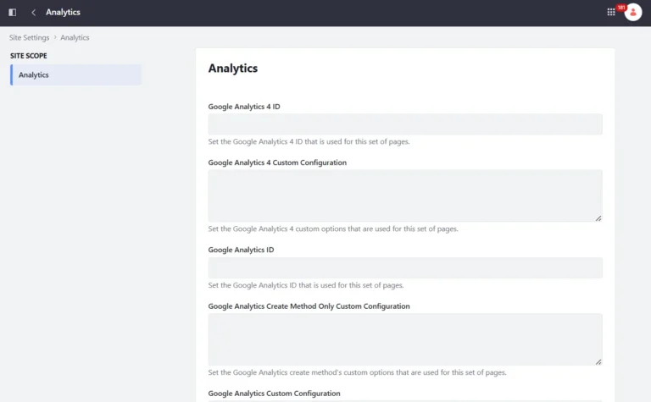The image size is (651, 402).
Task: Select Analytics under Site Scope sidebar
Action: tap(76, 75)
